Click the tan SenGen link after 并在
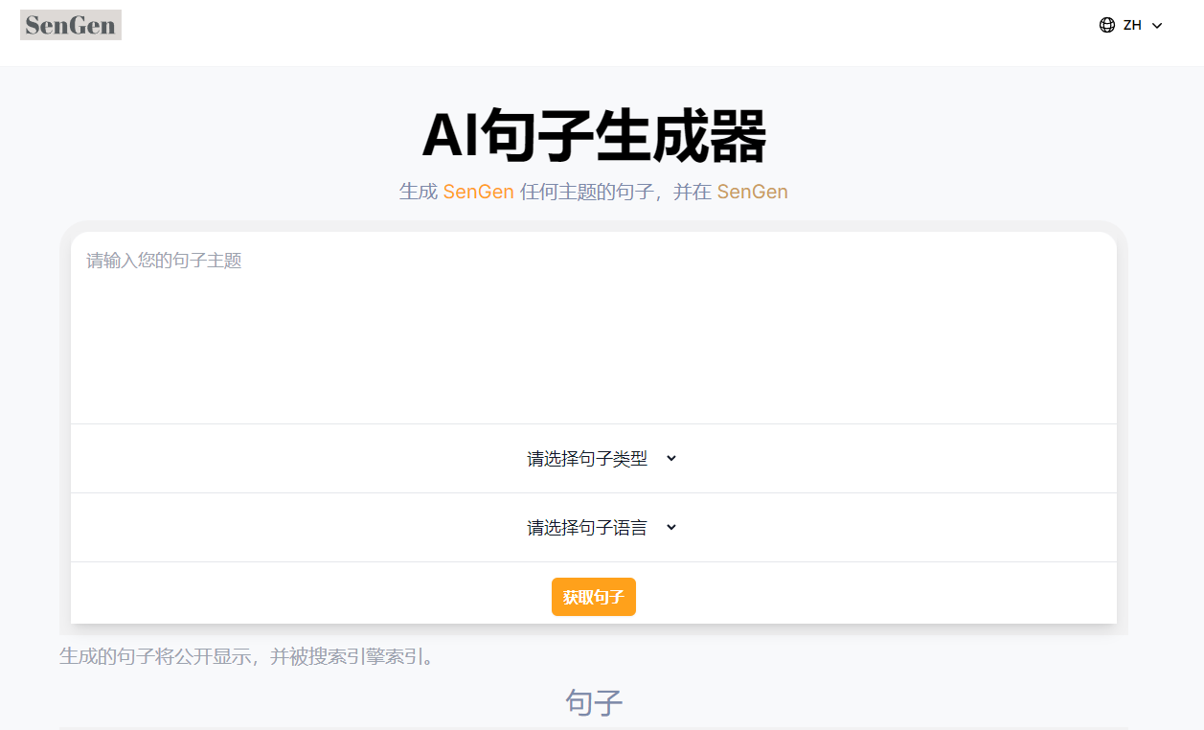The image size is (1204, 730). coord(753,192)
